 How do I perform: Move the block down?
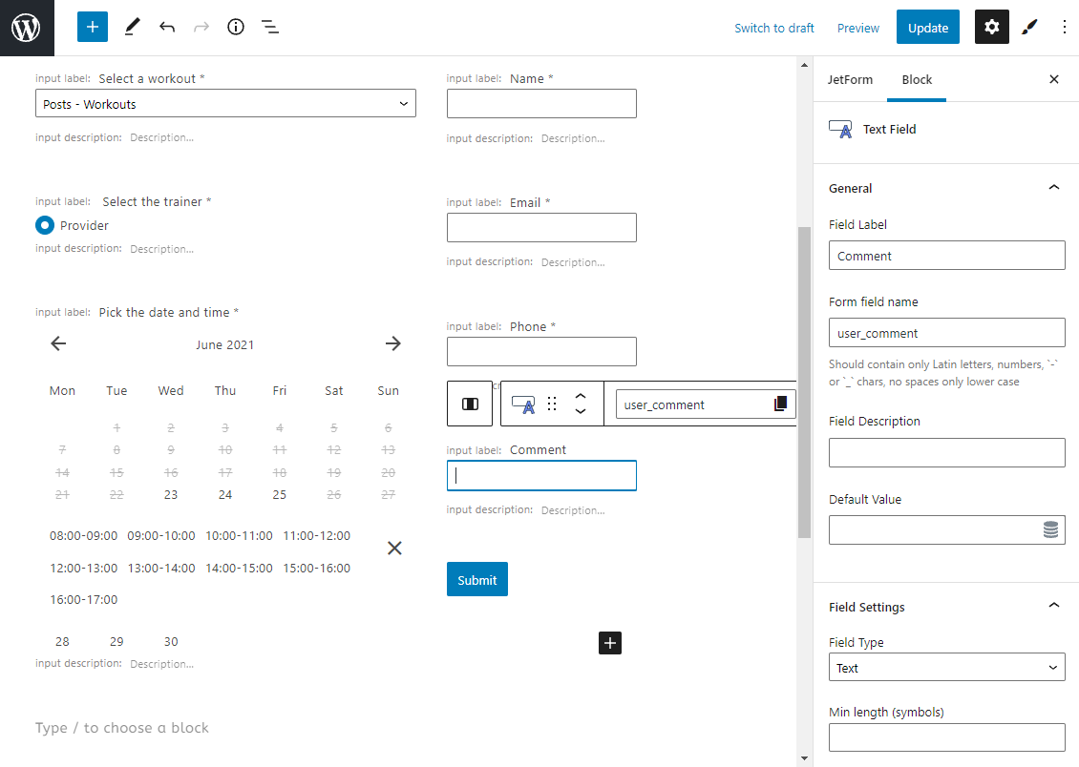(581, 411)
